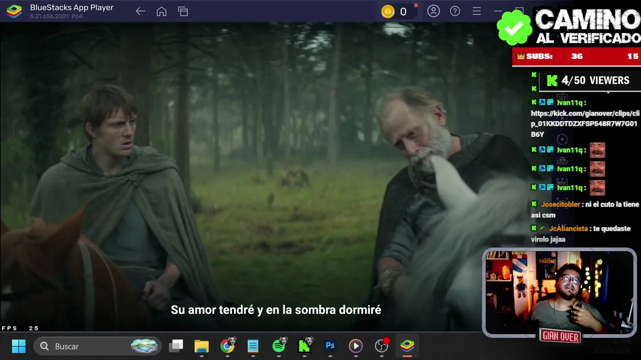Switch to Spotify in the taskbar
Screen dimensions: 641x360
click(279, 346)
